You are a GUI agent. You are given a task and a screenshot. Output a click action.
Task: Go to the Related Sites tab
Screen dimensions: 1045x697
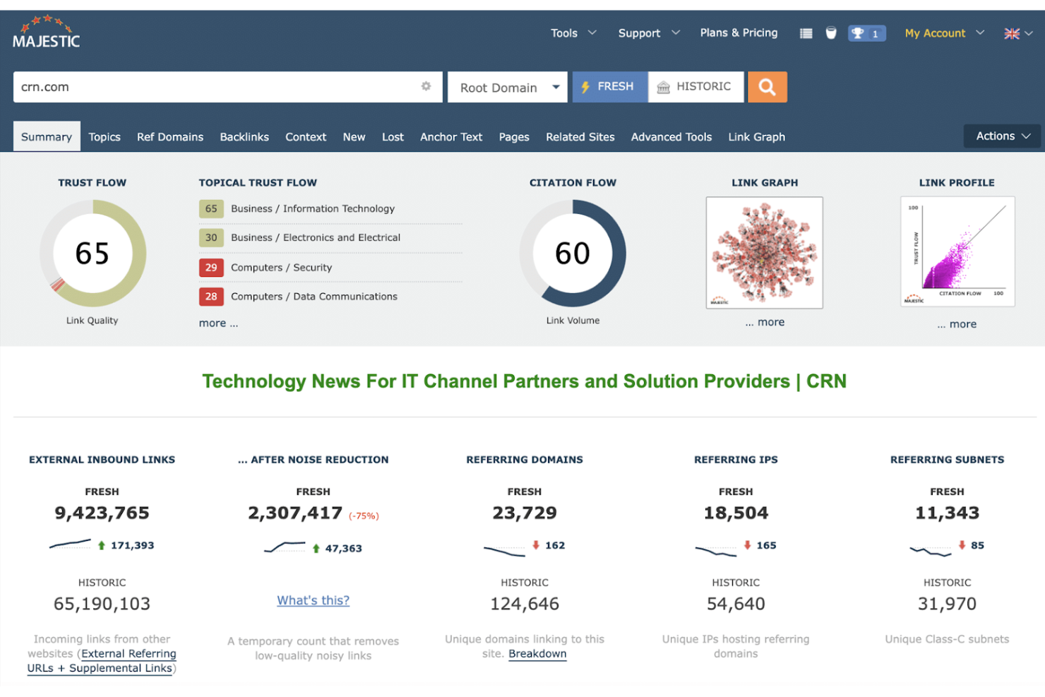[x=580, y=137]
